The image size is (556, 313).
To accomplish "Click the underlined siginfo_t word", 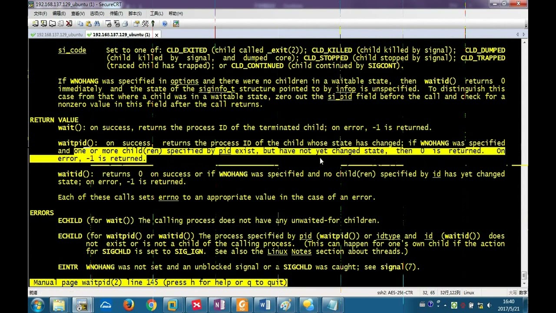I will click(217, 89).
